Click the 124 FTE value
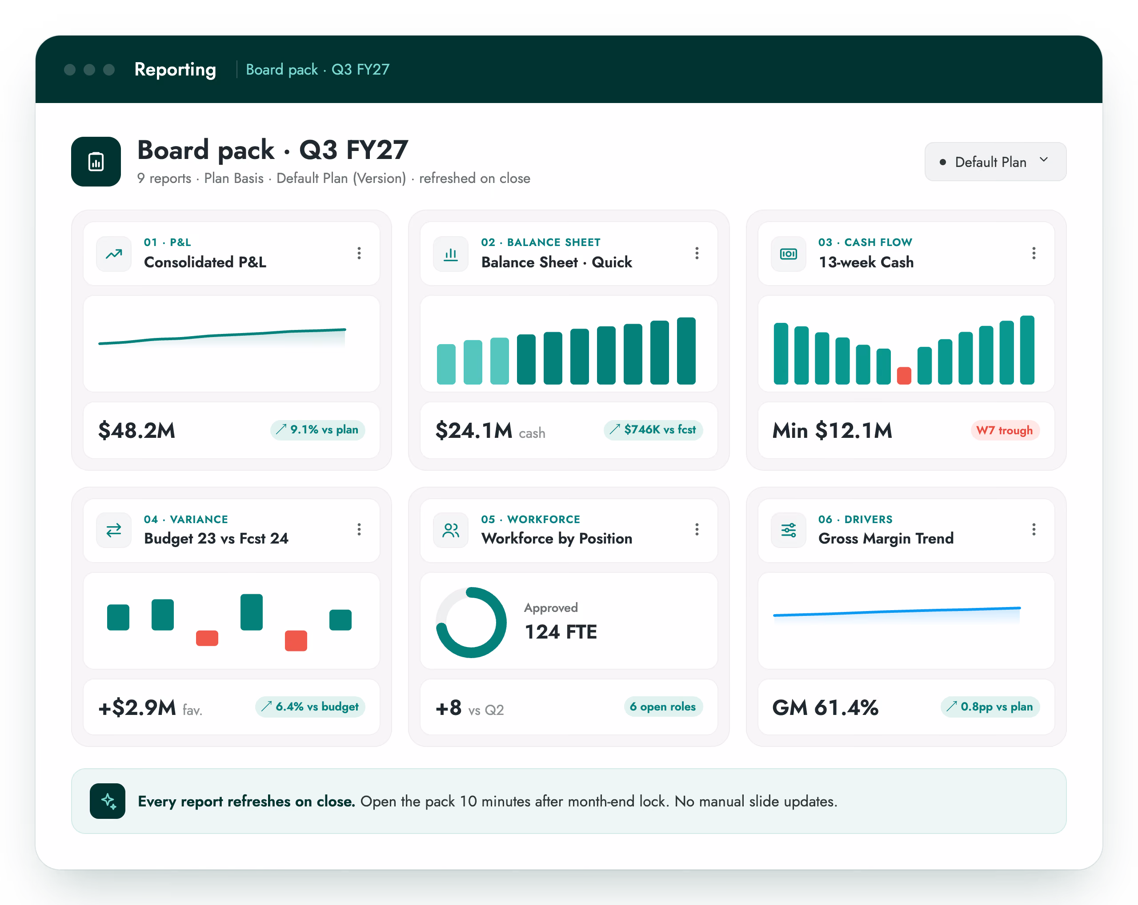The width and height of the screenshot is (1138, 905). tap(561, 632)
